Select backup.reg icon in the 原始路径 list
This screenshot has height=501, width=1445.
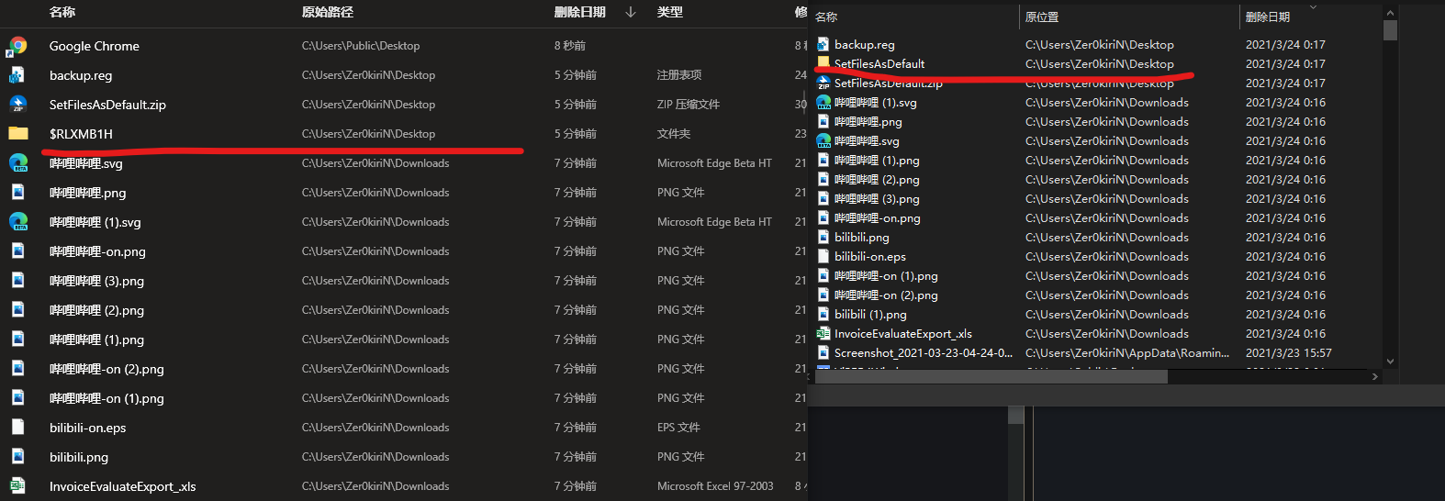click(17, 75)
